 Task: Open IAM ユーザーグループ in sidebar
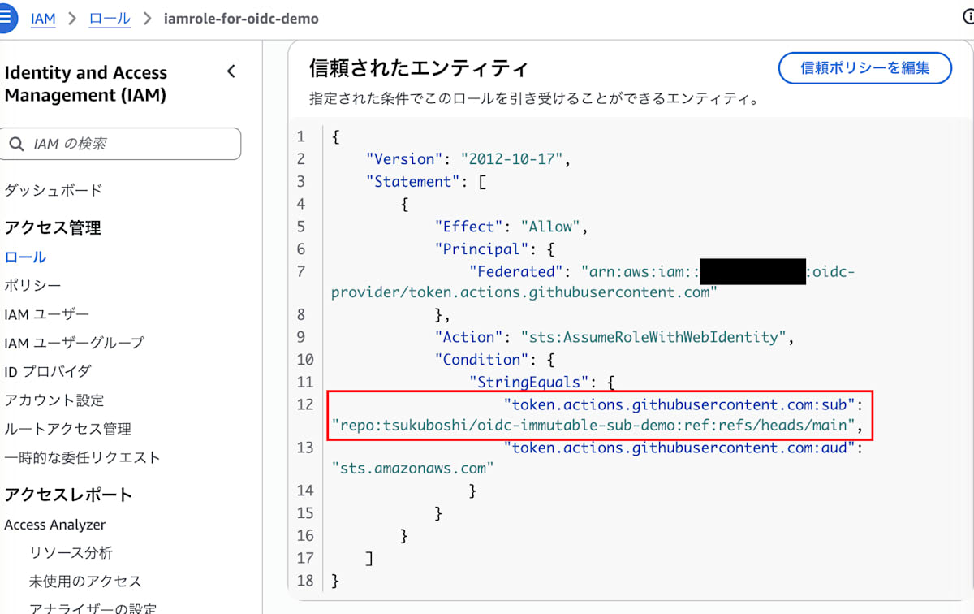74,343
